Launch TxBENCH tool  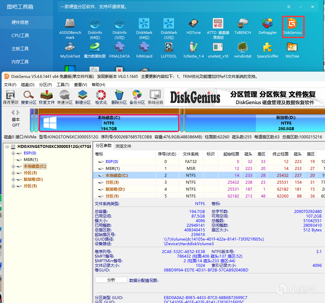point(243,27)
